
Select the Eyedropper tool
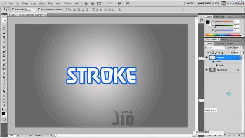pyautogui.click(x=4, y=42)
